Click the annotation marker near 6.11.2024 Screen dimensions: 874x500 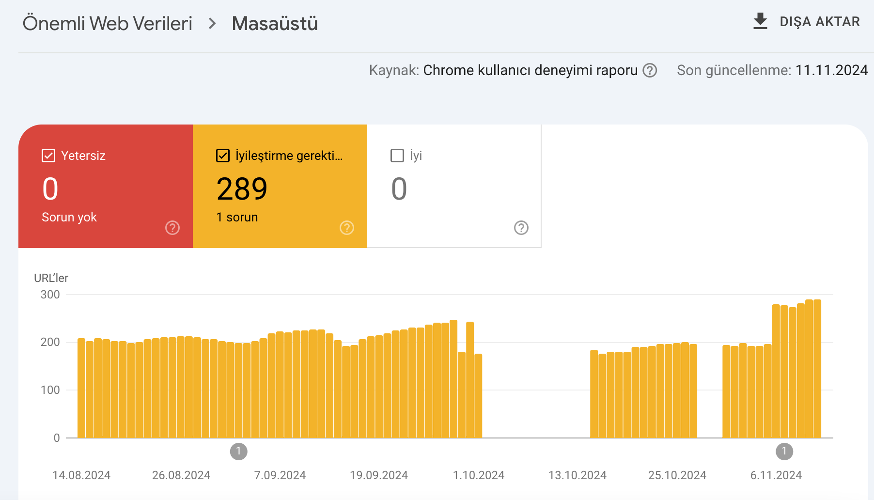pos(784,451)
